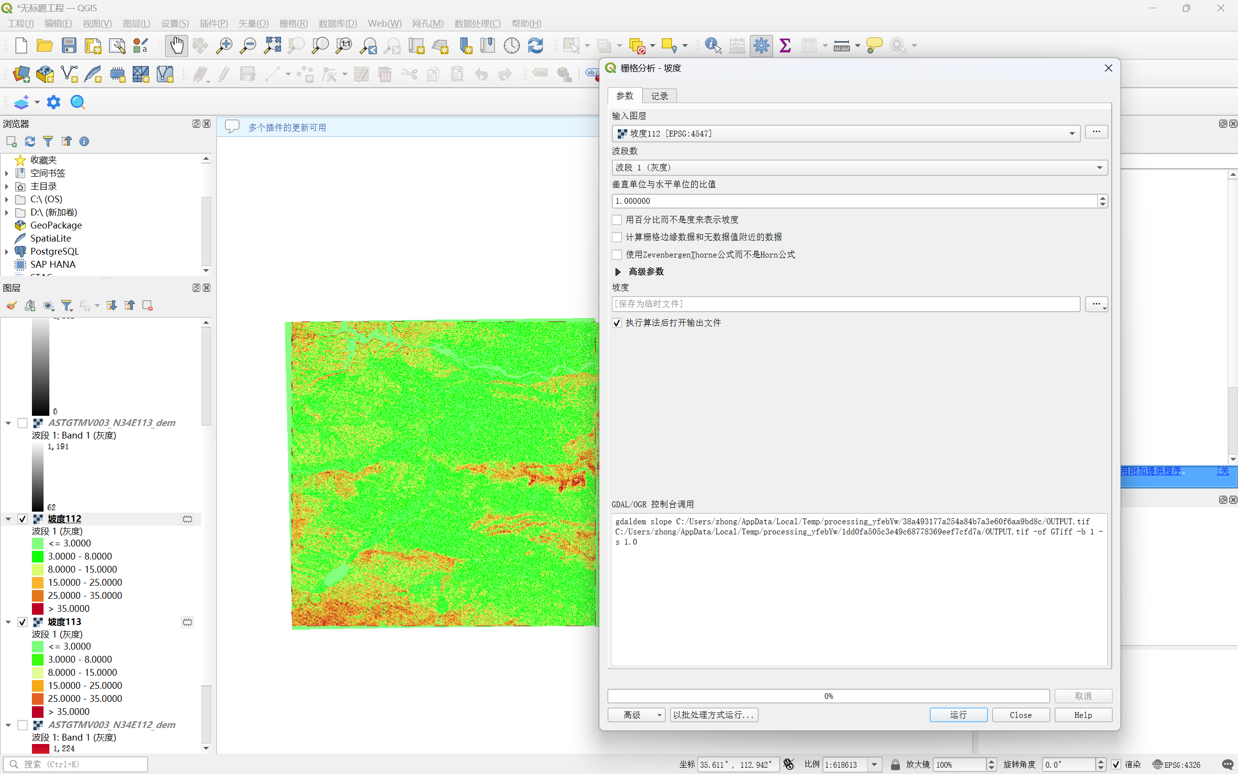Click the Zoom Full extent icon
This screenshot has width=1238, height=774.
[272, 46]
